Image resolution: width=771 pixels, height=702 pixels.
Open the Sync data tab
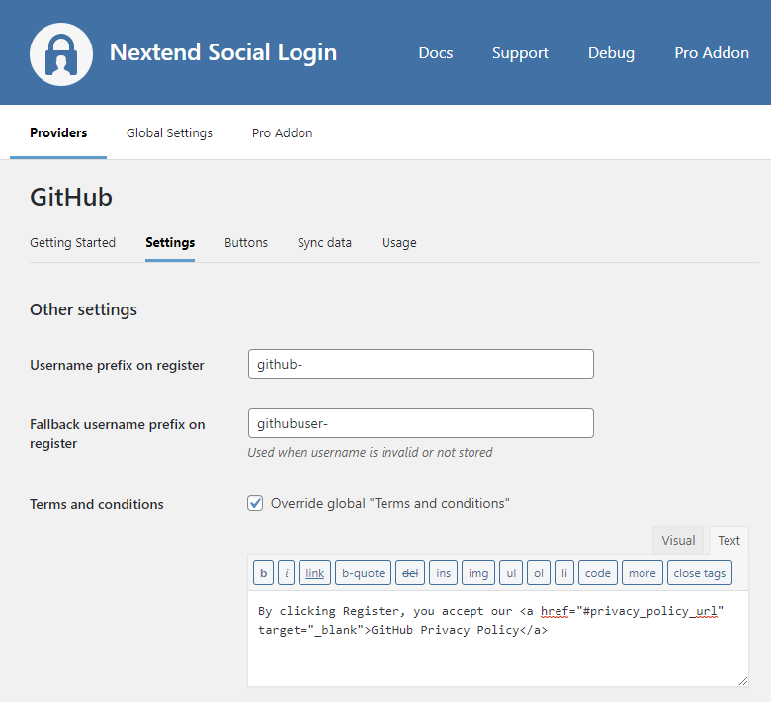tap(324, 242)
